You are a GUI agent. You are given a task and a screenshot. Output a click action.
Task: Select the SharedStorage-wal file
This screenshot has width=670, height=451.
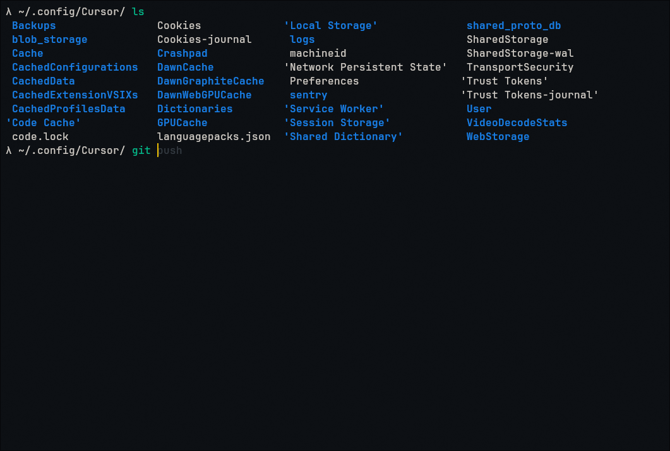tap(520, 54)
